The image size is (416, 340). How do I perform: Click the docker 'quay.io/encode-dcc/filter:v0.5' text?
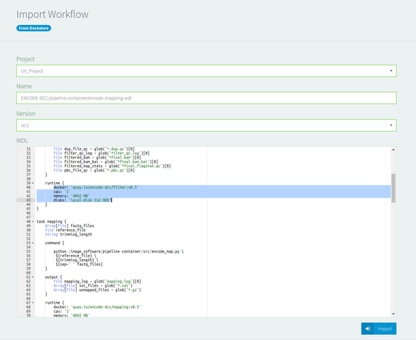click(x=105, y=187)
